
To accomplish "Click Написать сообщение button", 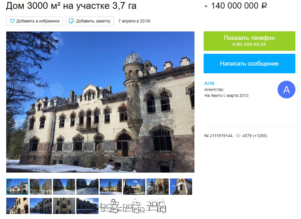I will 250,64.
